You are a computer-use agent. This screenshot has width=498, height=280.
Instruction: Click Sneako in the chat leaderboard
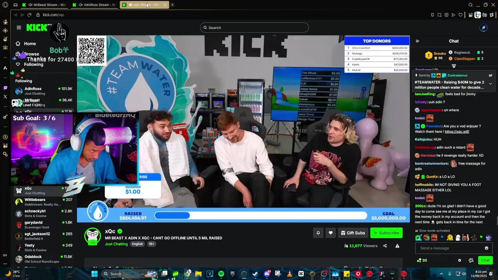[x=440, y=54]
